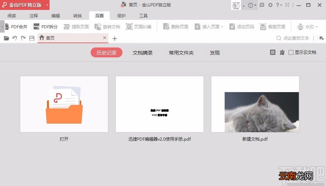Open the ribbon collapse dropdown at far right
The height and width of the screenshot is (186, 326).
[x=321, y=38]
